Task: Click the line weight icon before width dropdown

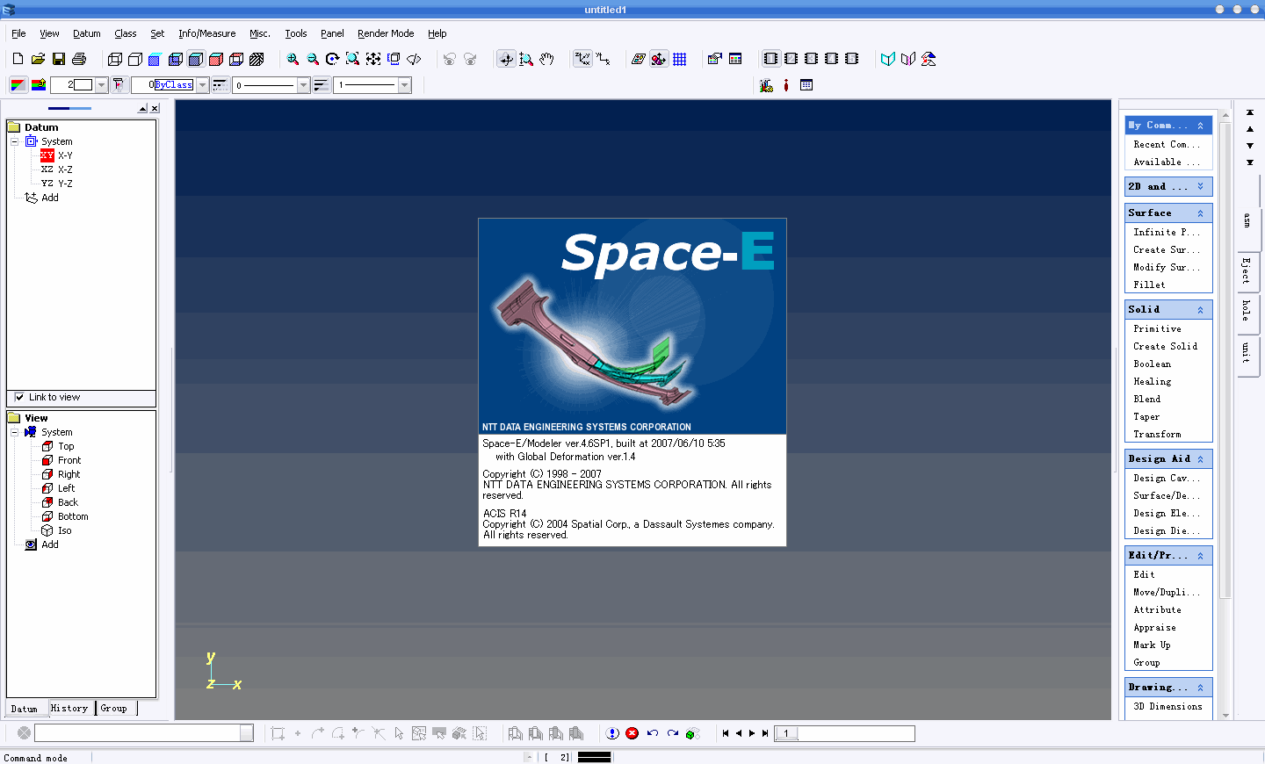Action: pos(322,85)
